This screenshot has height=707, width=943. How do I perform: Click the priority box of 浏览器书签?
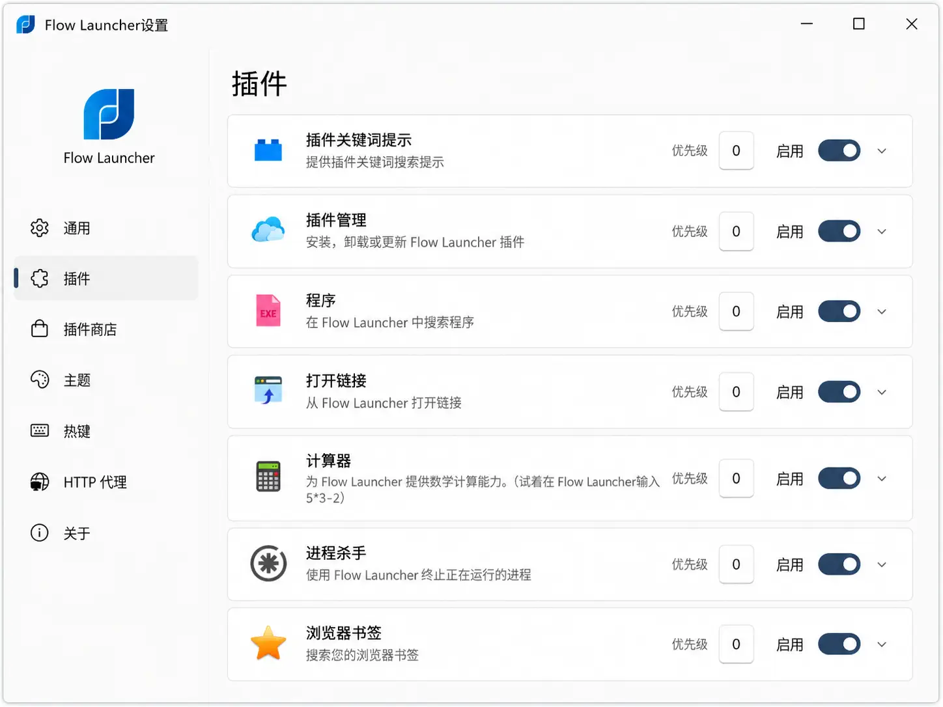[737, 644]
